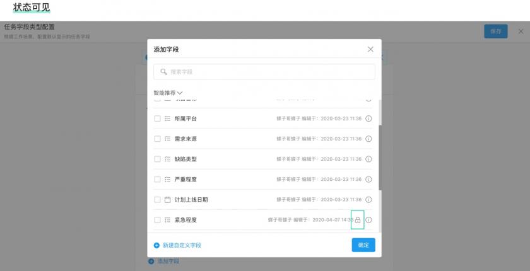This screenshot has height=271, width=530.
Task: Select the 计划上线日期 field name
Action: point(191,199)
